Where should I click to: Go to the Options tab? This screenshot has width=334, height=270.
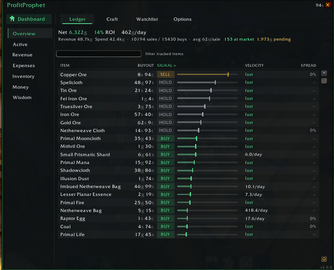[x=182, y=19]
